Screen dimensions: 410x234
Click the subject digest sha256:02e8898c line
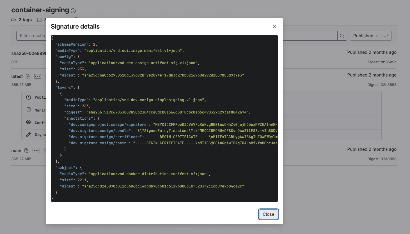[x=152, y=186]
